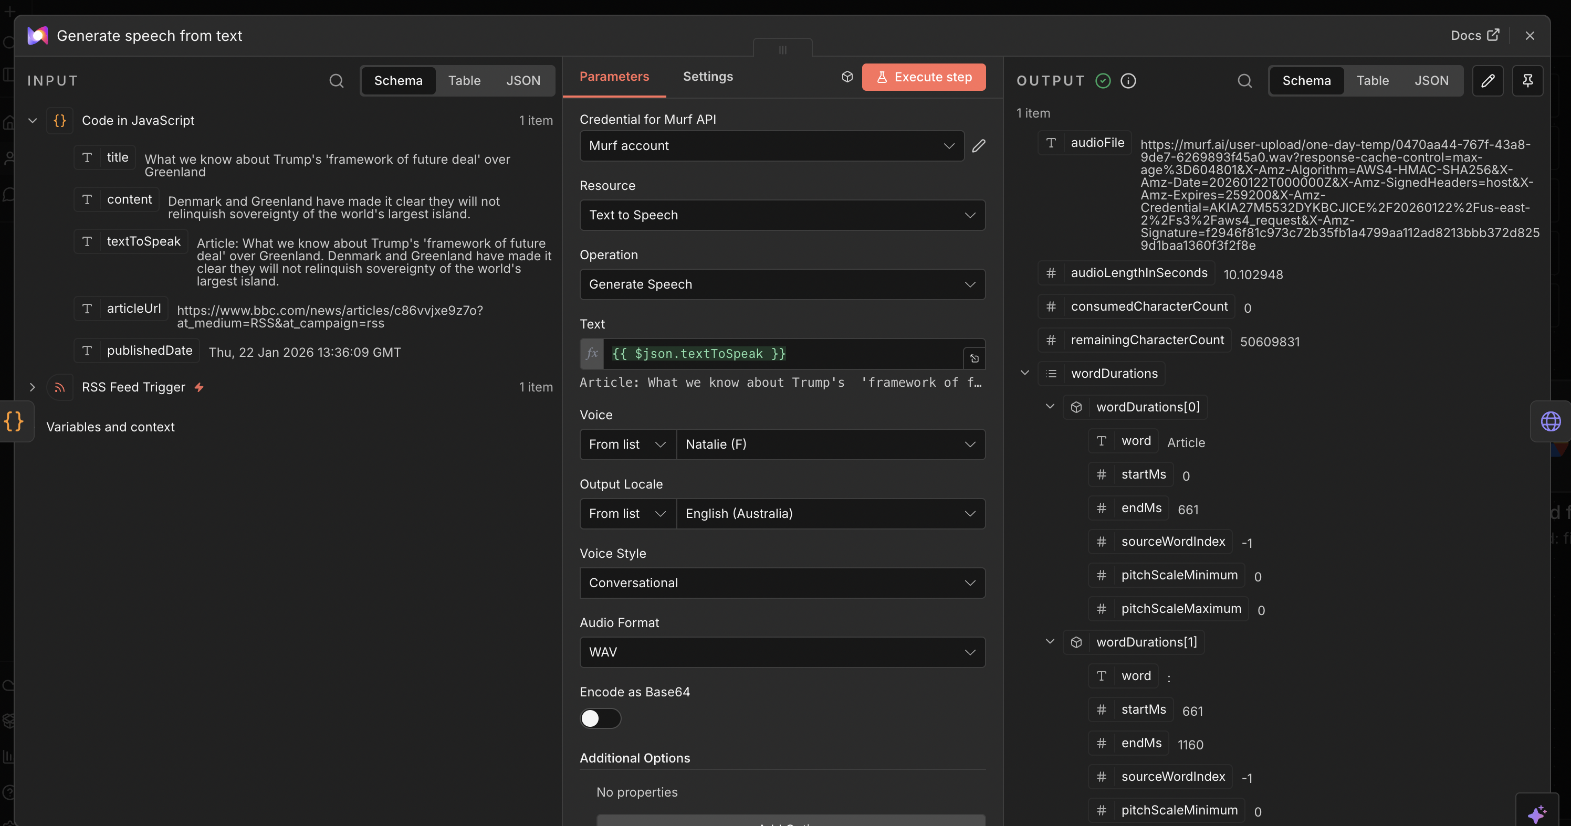Click the RSS Feed Trigger node icon

point(60,387)
